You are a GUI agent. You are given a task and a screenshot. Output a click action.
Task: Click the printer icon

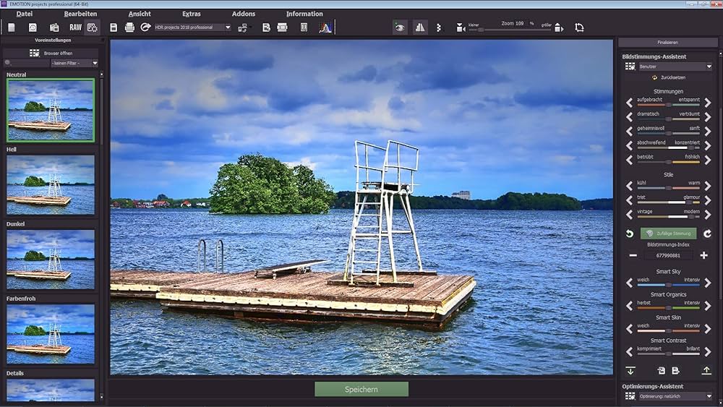[x=129, y=27]
